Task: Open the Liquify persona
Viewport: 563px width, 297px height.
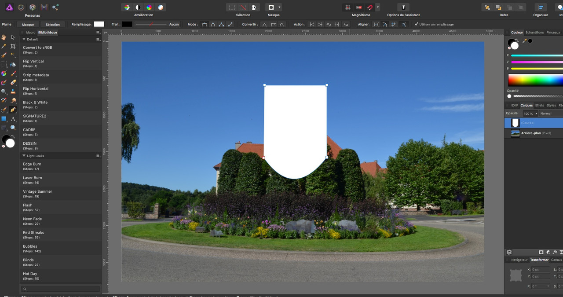Action: click(21, 7)
